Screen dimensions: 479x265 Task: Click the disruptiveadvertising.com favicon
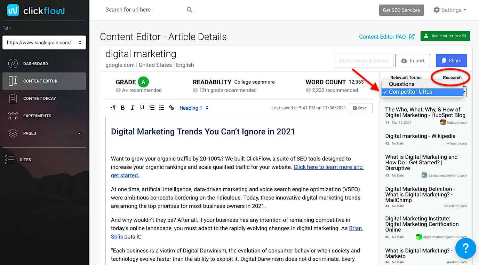(x=424, y=175)
